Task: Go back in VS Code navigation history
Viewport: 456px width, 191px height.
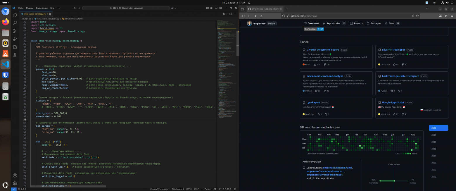Action: point(75,8)
